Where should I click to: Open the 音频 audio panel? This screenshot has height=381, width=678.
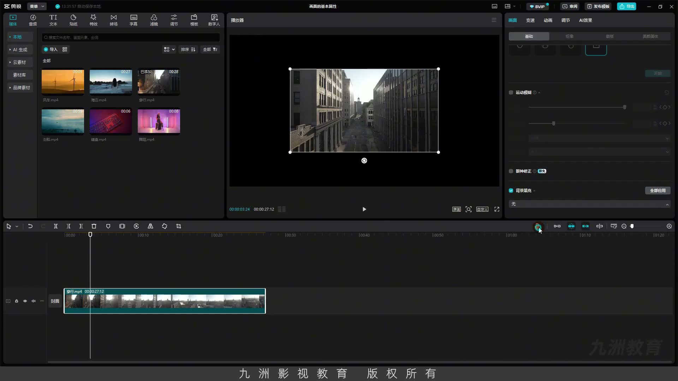click(33, 20)
